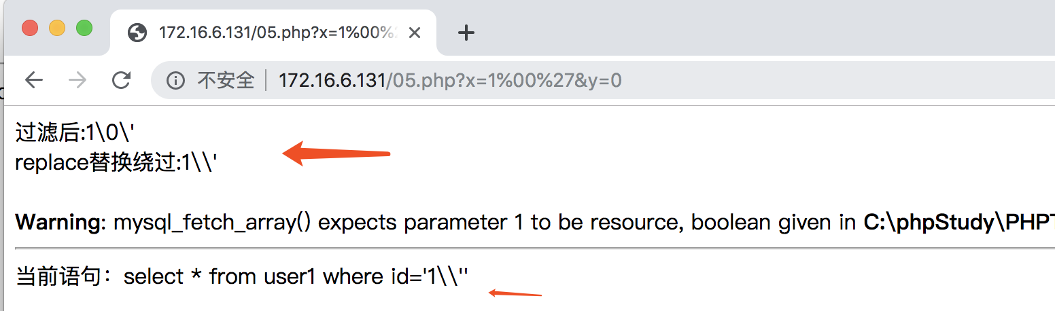This screenshot has width=1055, height=311.
Task: Click the 当前语句 SQL statement line
Action: coord(242,276)
